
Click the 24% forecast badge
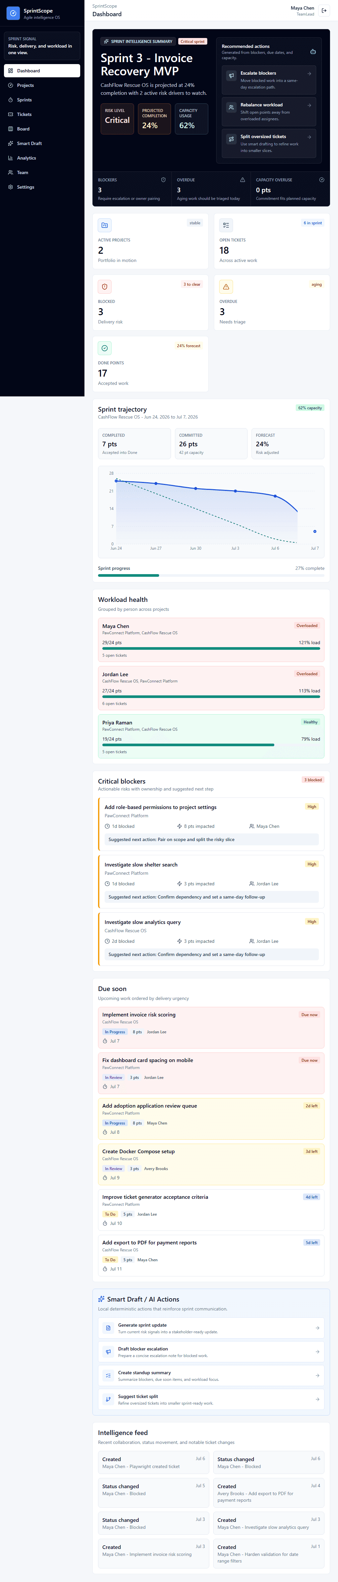(188, 346)
